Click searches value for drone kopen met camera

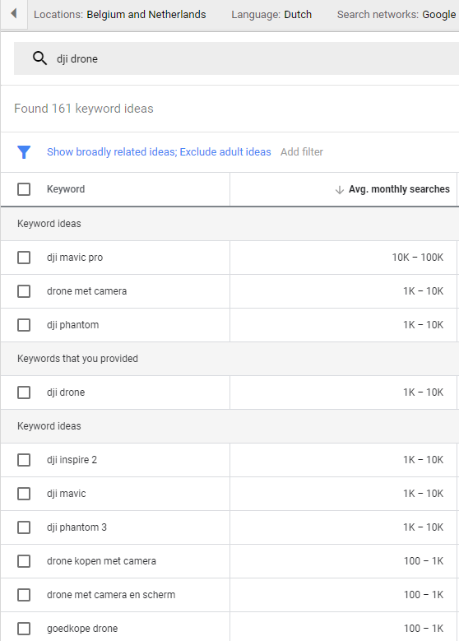pos(424,561)
